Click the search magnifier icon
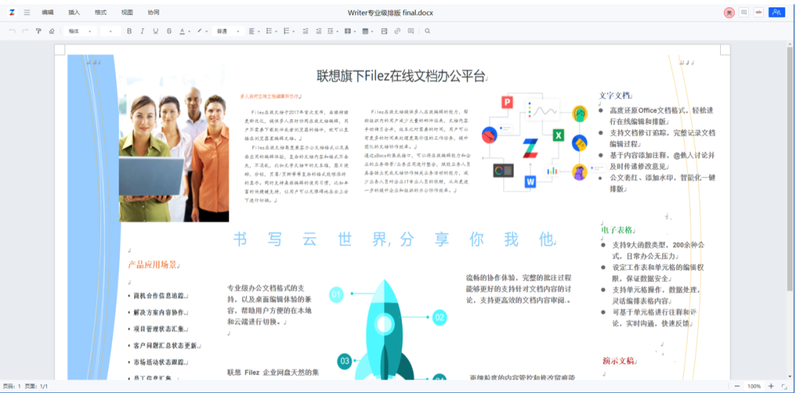Screen dimensions: 796x393 tap(427, 31)
